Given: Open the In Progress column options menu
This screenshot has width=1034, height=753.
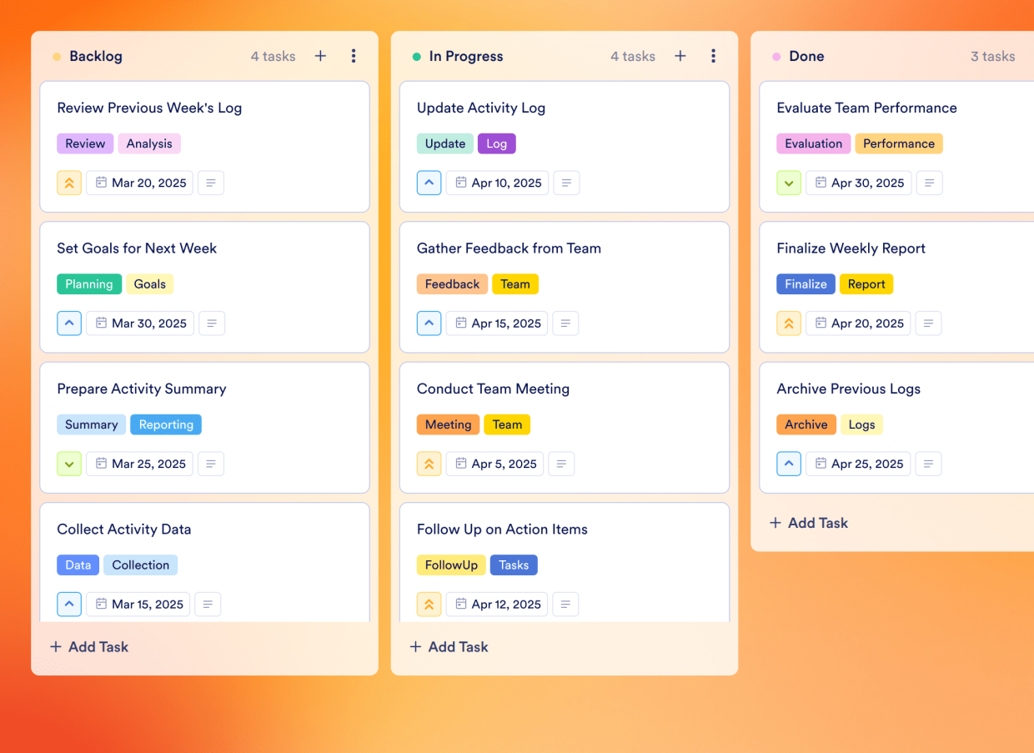Looking at the screenshot, I should click(x=714, y=56).
